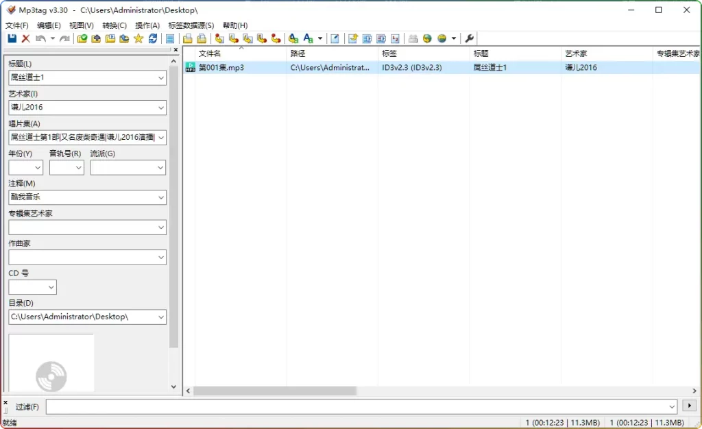Viewport: 702px width, 429px height.
Task: Open the 帮助(H) menu
Action: click(x=235, y=25)
